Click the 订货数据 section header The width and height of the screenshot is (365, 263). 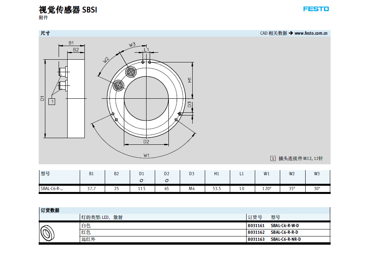tap(50, 210)
